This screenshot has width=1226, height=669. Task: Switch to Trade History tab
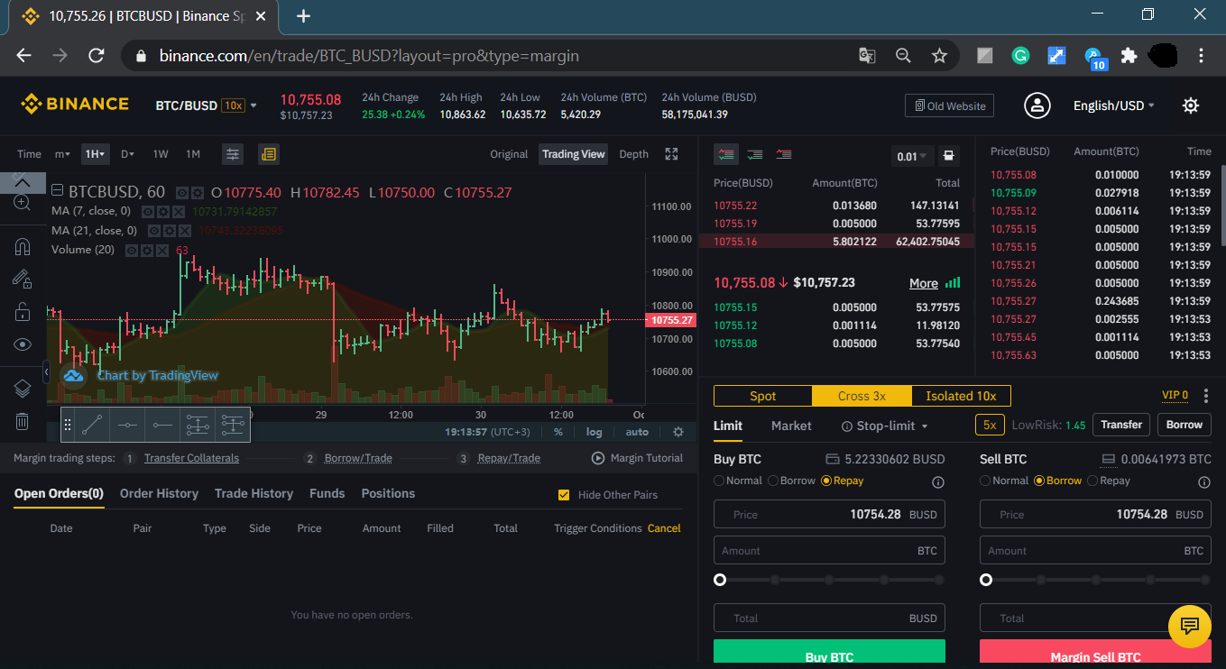[253, 494]
